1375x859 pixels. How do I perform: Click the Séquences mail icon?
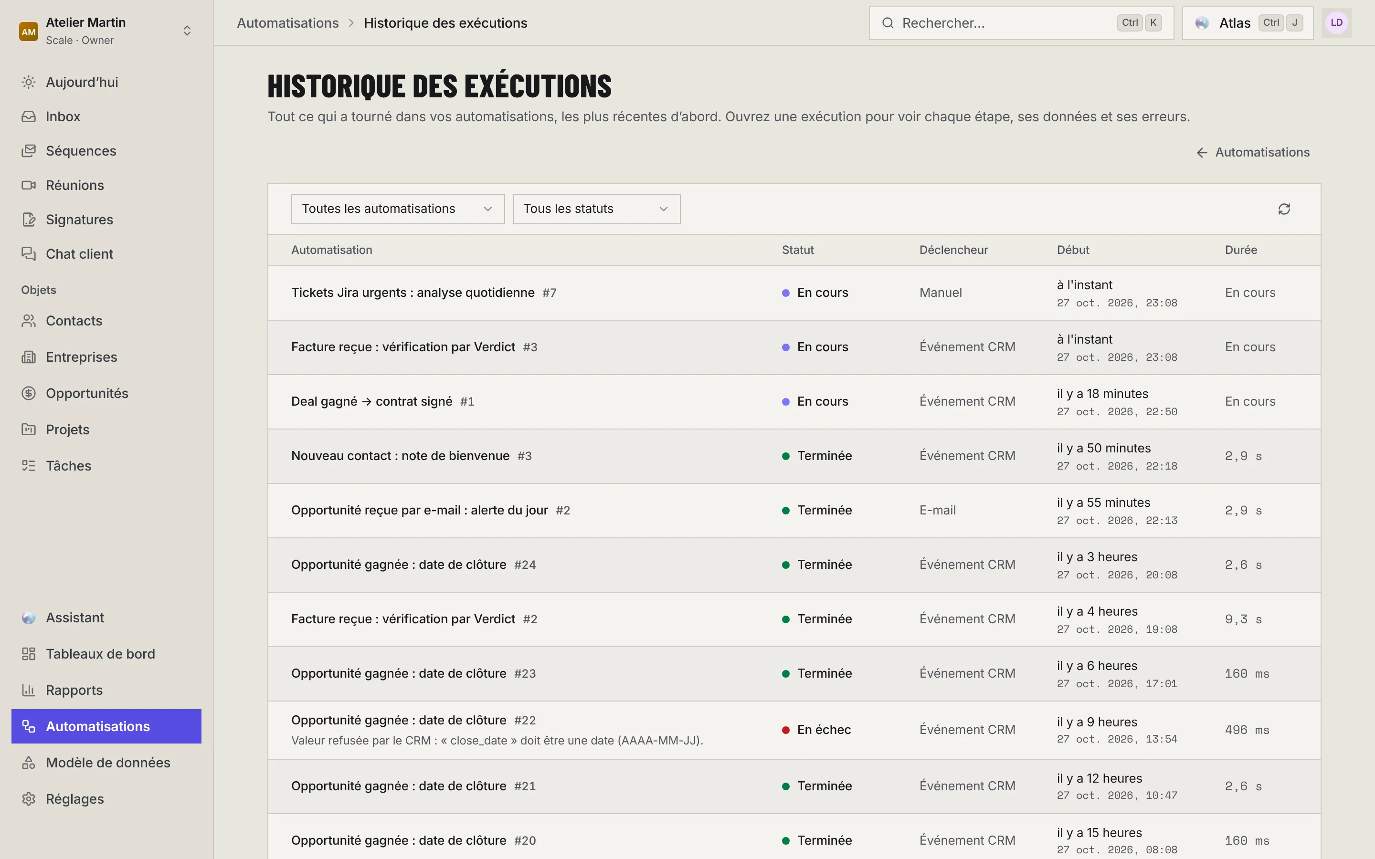29,151
